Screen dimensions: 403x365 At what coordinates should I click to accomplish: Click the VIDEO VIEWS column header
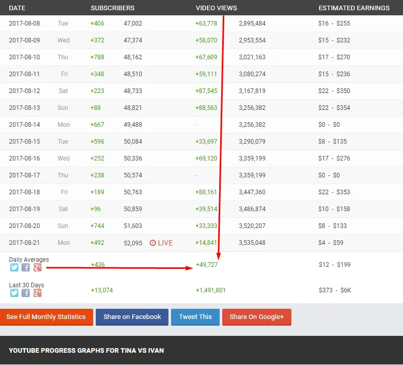216,8
